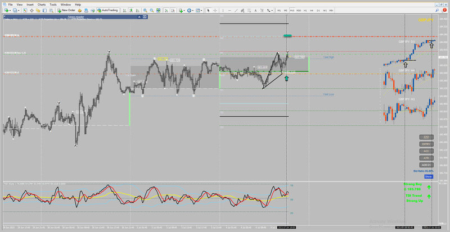Switch chart to bar chart mode
Screen dimensions: 450x232
pyautogui.click(x=124, y=10)
